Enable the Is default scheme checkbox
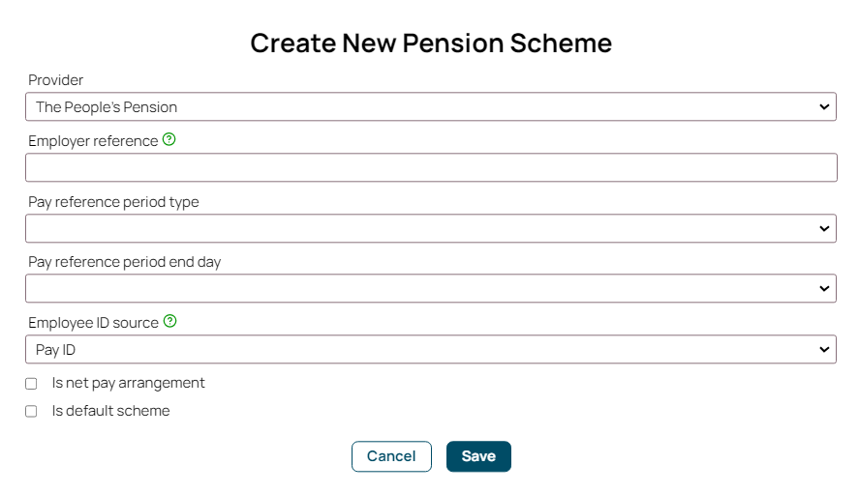This screenshot has width=859, height=494. pos(31,411)
